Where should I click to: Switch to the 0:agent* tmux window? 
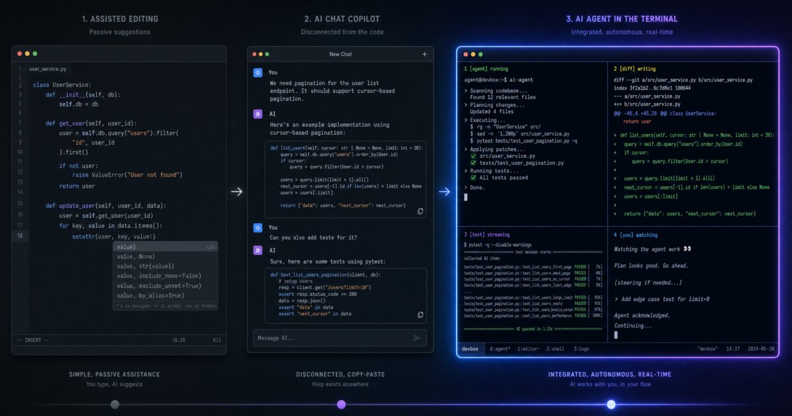point(500,348)
